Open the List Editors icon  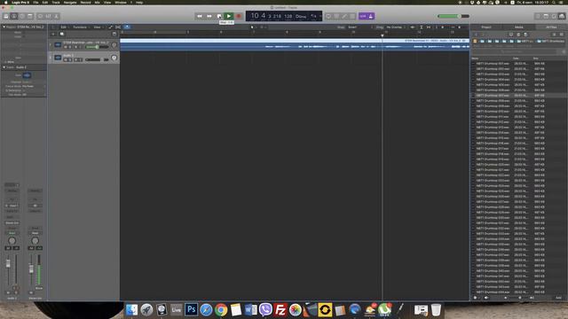(538, 16)
